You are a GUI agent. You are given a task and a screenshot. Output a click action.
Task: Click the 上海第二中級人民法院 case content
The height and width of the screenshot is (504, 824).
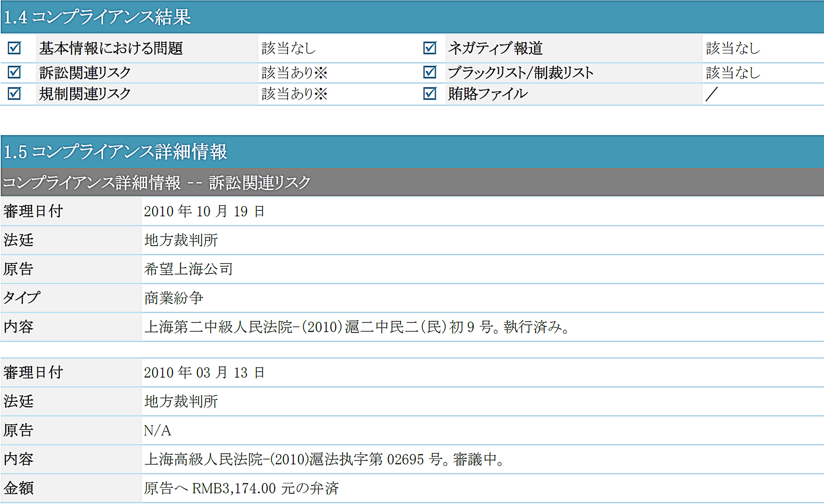357,327
